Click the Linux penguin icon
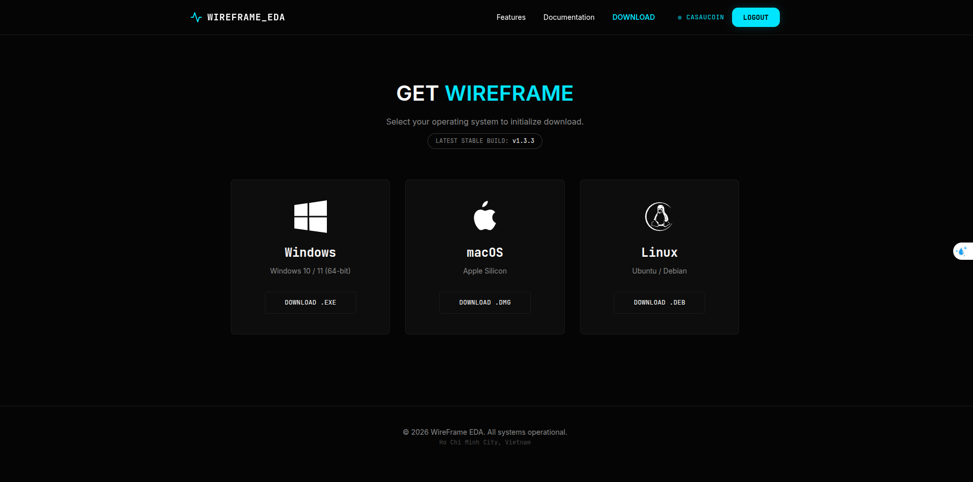 (659, 217)
